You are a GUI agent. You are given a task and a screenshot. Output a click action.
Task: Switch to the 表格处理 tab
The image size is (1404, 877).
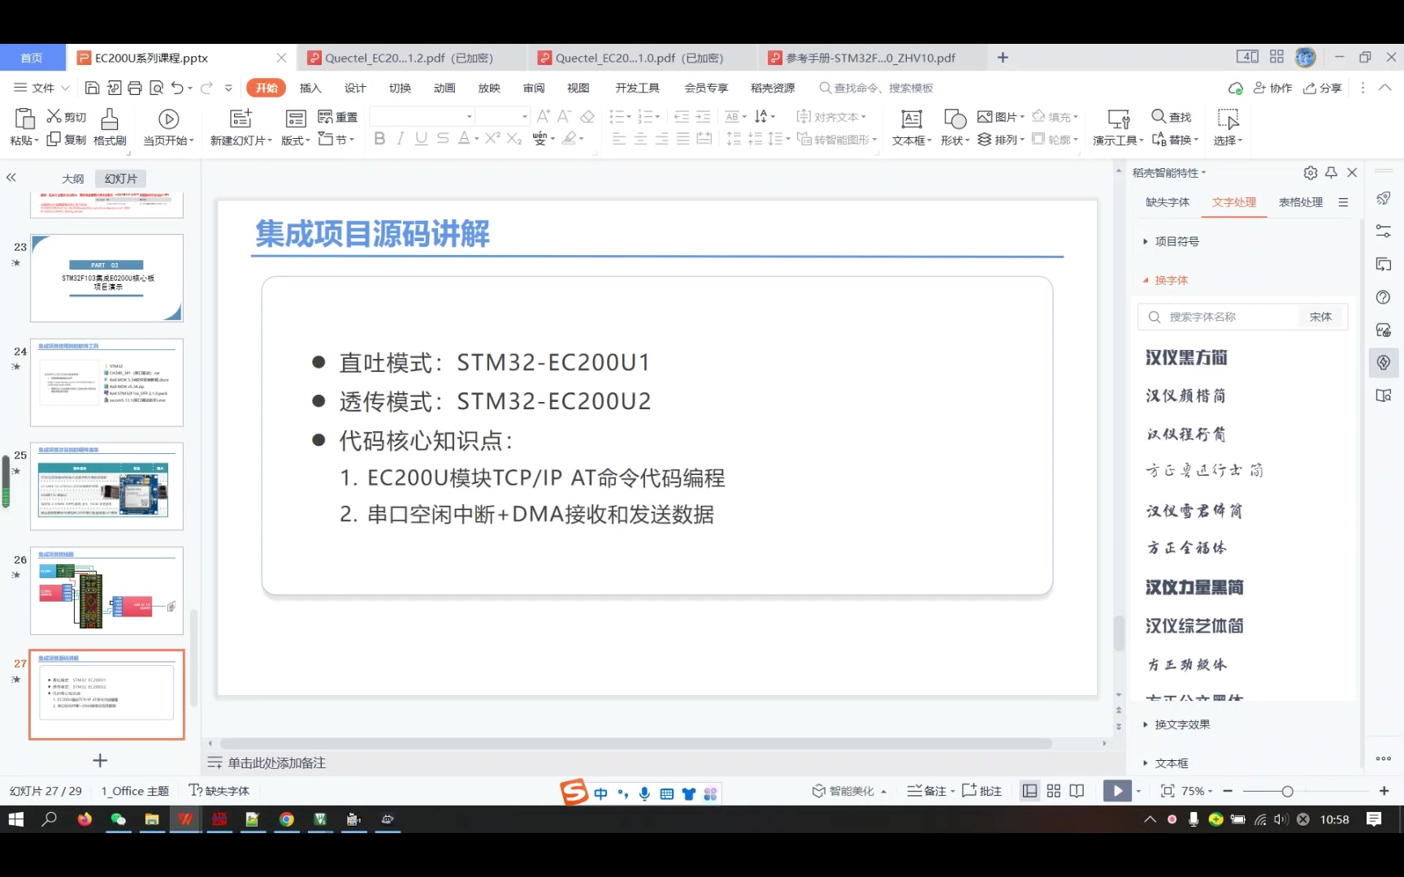coord(1301,202)
